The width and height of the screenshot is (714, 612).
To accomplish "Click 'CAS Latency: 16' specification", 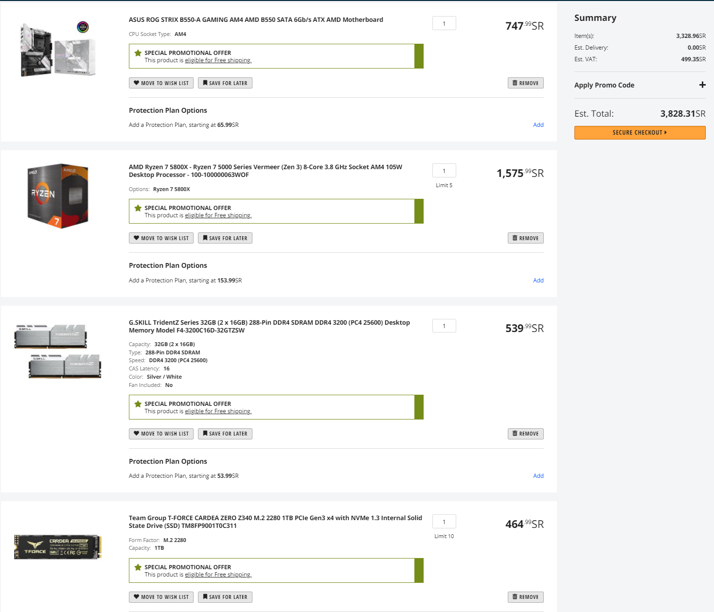I will [149, 368].
